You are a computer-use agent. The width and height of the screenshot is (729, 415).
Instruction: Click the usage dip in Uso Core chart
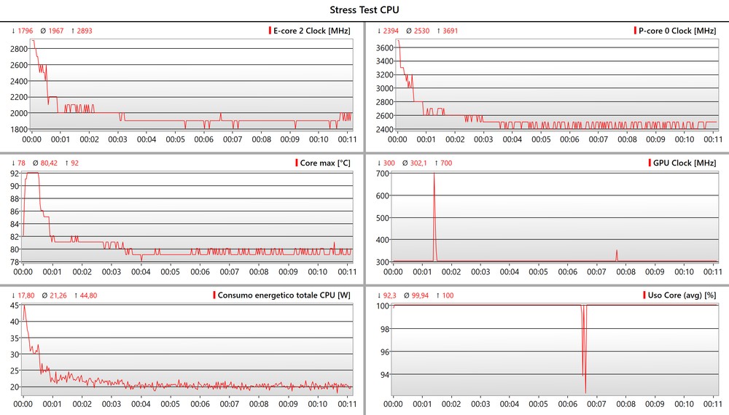tap(585, 379)
